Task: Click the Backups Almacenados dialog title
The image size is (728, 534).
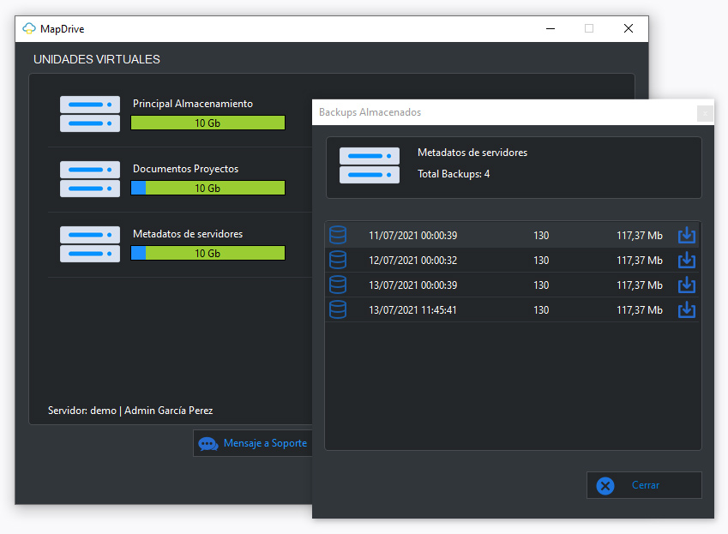Action: pos(370,112)
